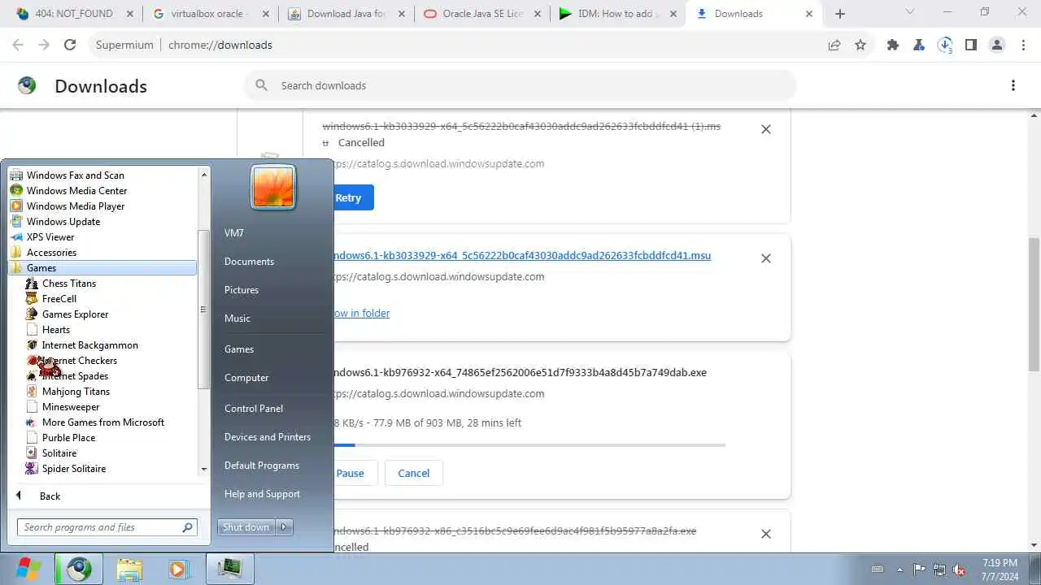Image resolution: width=1041 pixels, height=585 pixels.
Task: Click the volume icon in system tray
Action: 959,570
